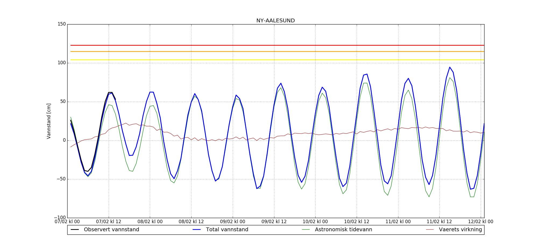Click the '08/02 kl 12' x-axis tick label

(191, 222)
